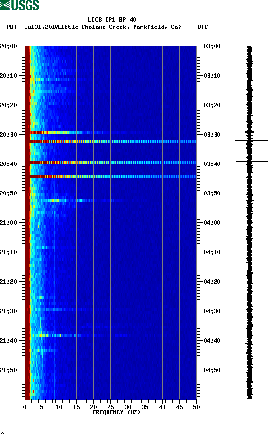The image size is (271, 438).
Task: Click the '21:10' PDT time label
Action: click(8, 252)
